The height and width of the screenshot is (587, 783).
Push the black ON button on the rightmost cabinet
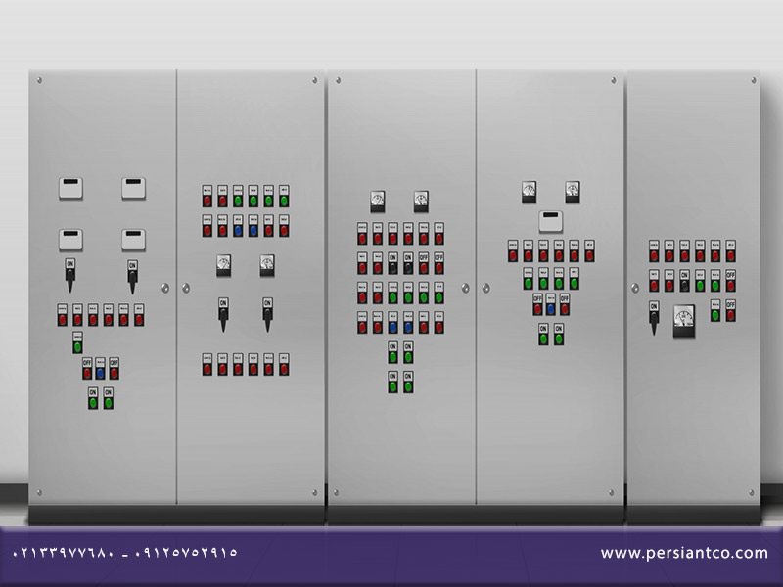(684, 281)
